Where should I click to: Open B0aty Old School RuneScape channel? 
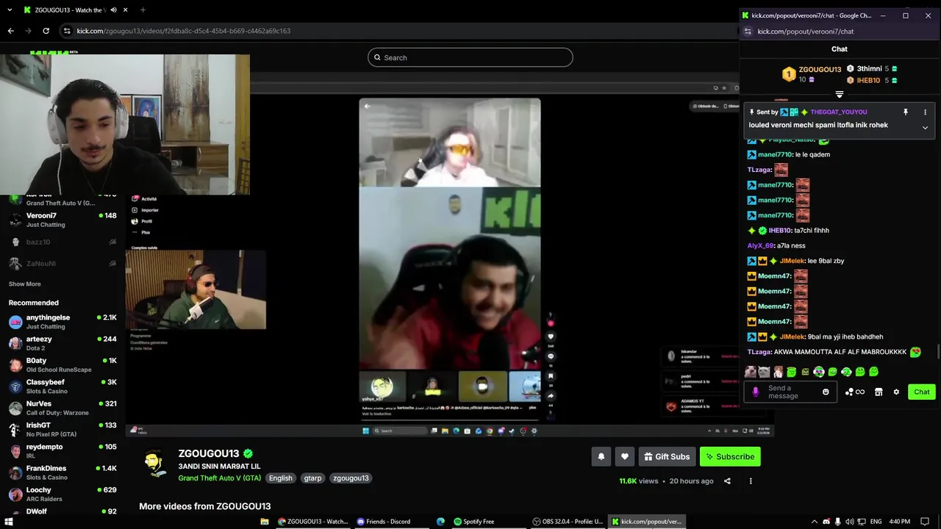[62, 364]
